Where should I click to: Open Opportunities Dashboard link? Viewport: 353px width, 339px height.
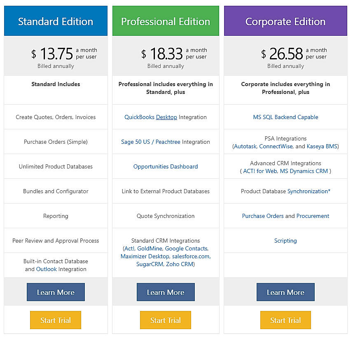[166, 166]
